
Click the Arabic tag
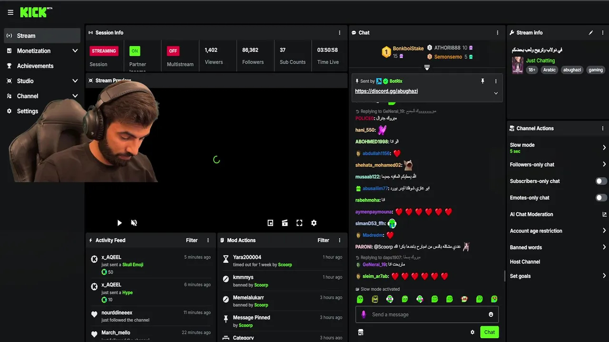click(x=550, y=70)
